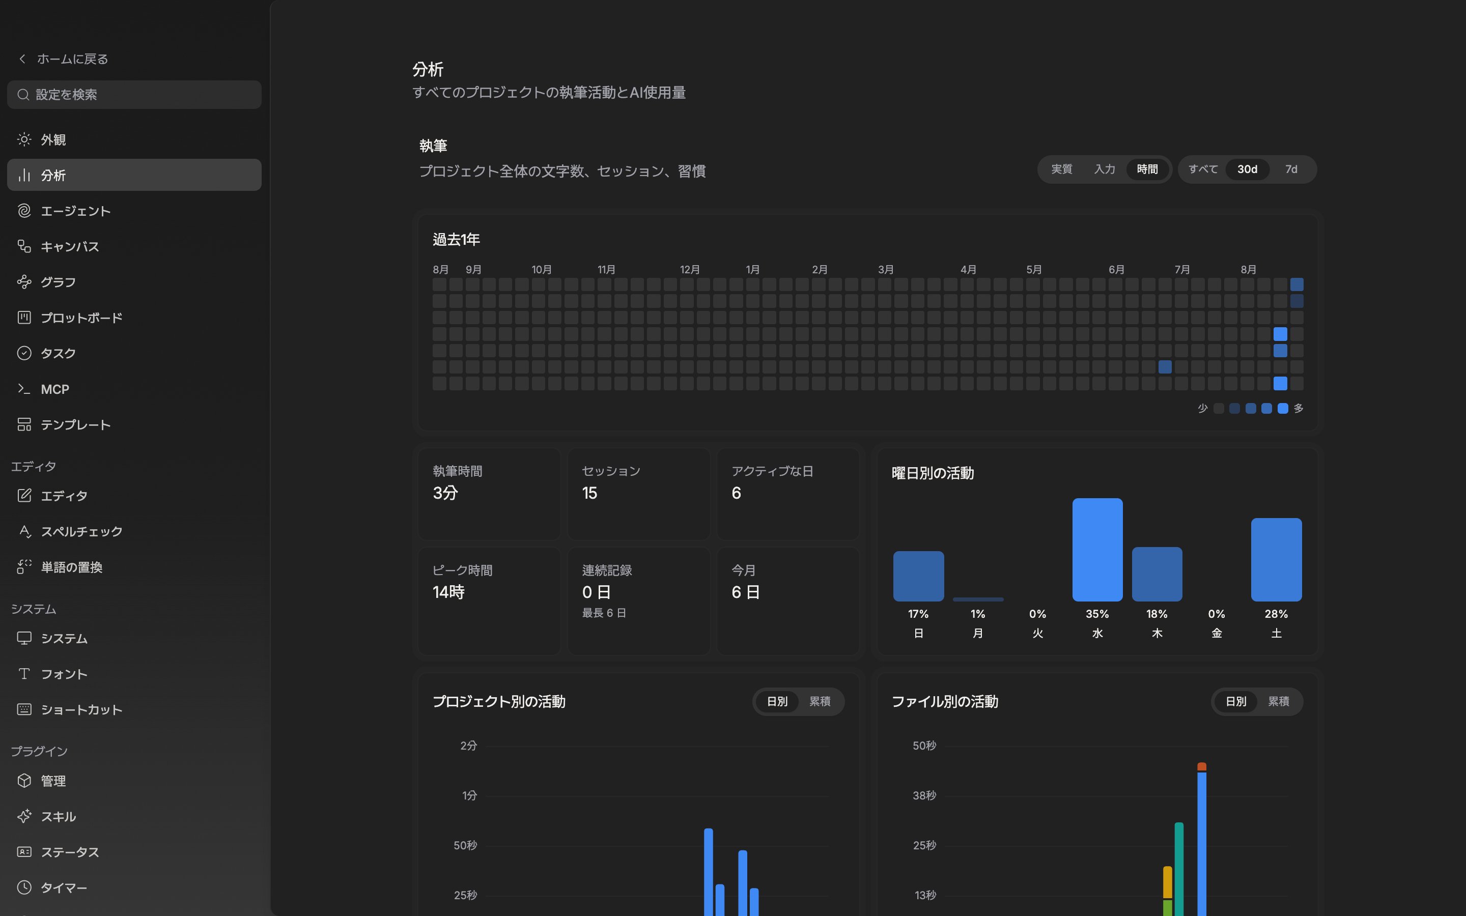Click the 日 17% weekday bar
1466x916 pixels.
click(918, 576)
